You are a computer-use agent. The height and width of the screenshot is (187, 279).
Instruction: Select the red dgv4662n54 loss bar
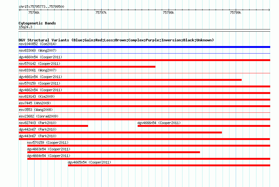tap(144, 93)
